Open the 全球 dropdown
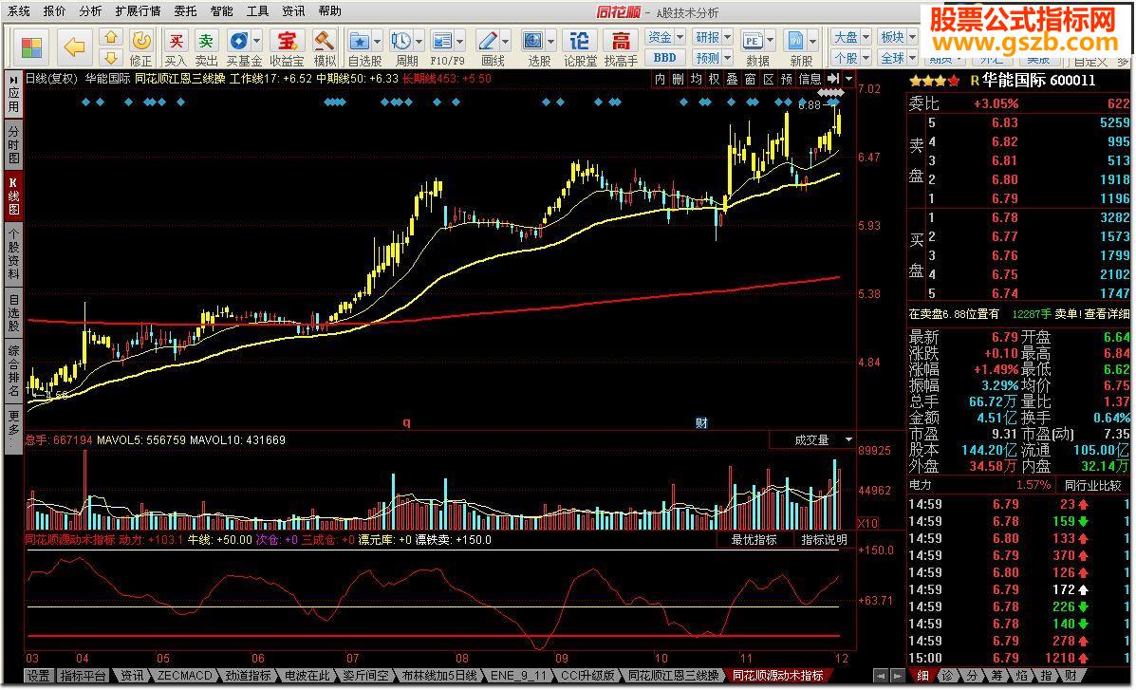1136x690 pixels. pos(899,57)
